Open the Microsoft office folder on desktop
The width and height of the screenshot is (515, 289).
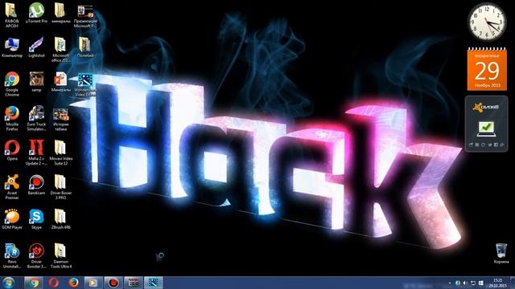pyautogui.click(x=60, y=50)
